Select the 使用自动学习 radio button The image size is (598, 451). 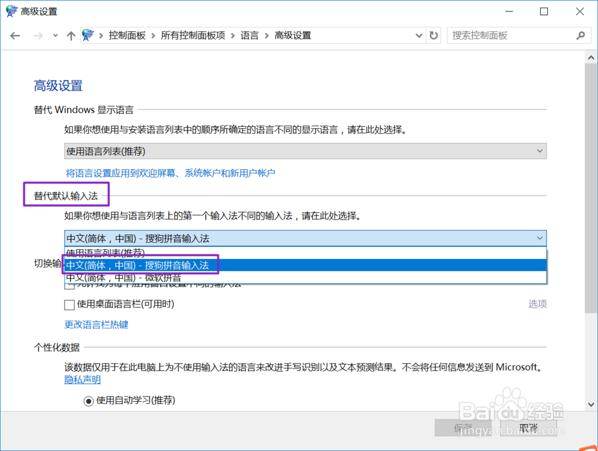(x=89, y=400)
